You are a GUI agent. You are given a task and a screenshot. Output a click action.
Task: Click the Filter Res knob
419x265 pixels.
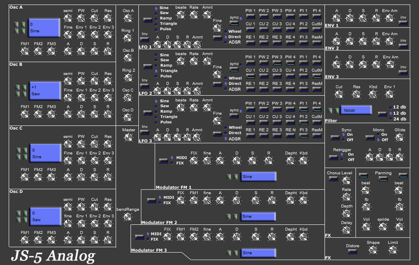click(x=356, y=94)
